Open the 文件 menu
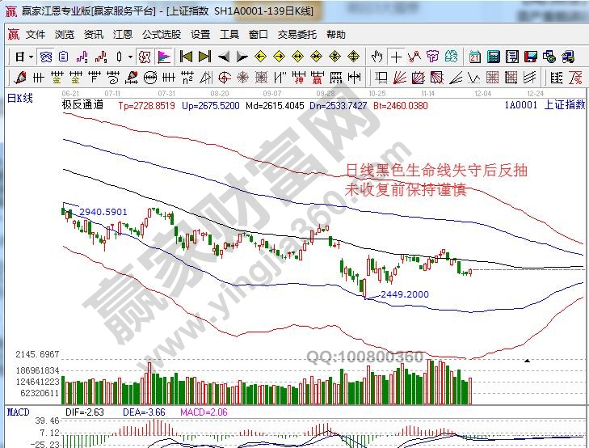 coord(35,35)
